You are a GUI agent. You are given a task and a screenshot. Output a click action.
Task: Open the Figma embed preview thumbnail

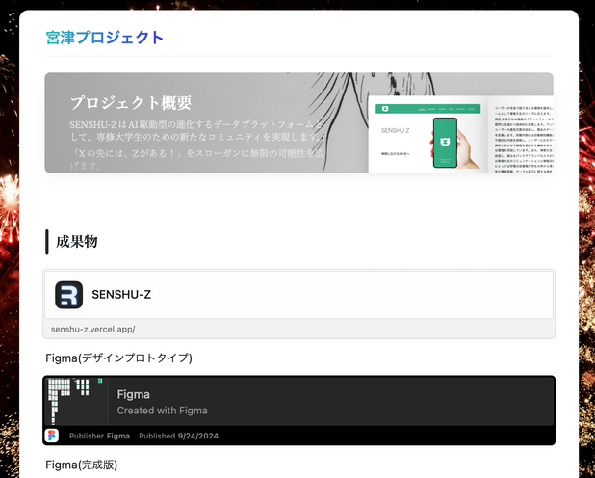[x=77, y=401]
